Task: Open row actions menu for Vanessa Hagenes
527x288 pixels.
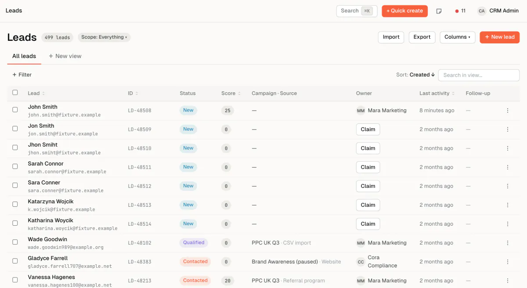Action: (x=508, y=281)
